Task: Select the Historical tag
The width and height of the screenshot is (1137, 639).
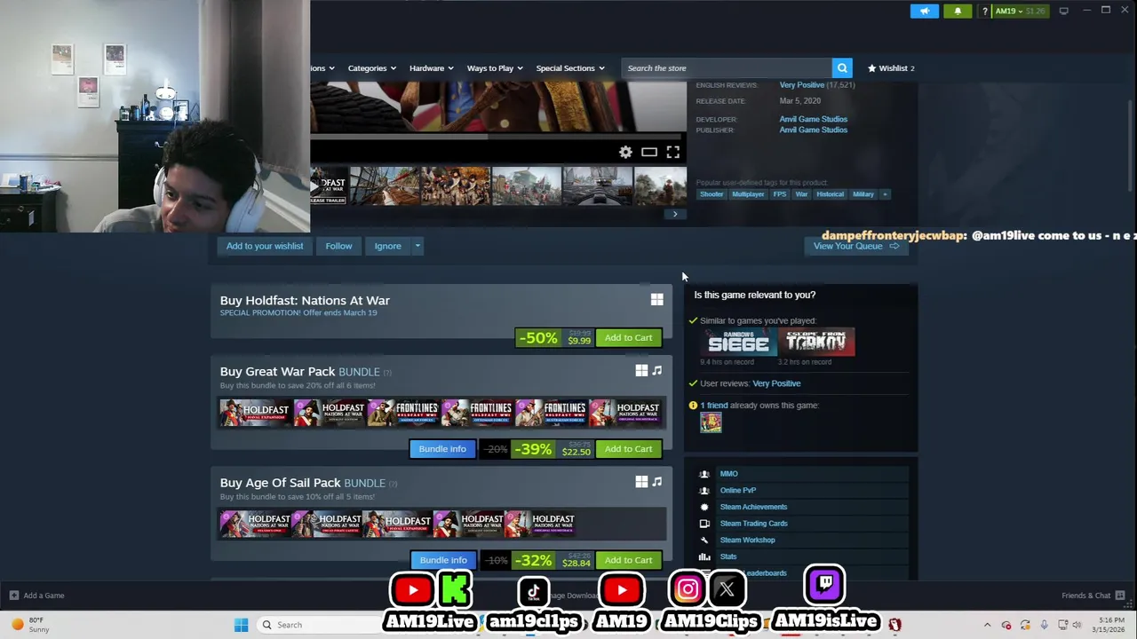Action: click(830, 194)
